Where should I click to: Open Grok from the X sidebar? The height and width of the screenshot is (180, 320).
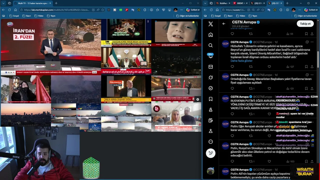(210, 77)
